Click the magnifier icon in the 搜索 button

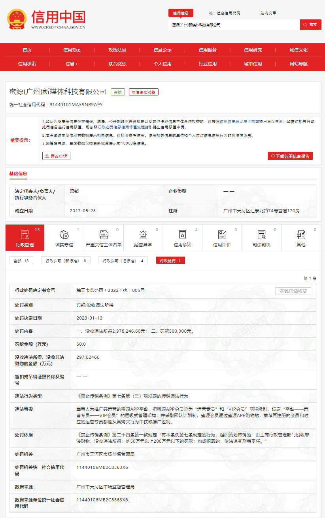305,25
